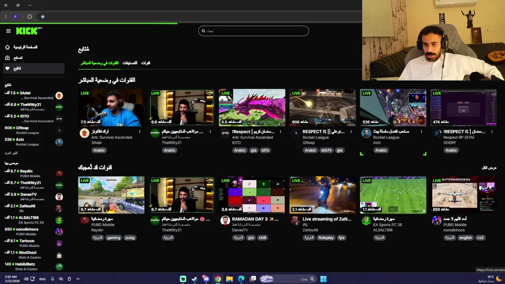Viewport: 505px width, 284px height.
Task: Click Aziz's avatar under Rocket League card
Action: [366, 133]
